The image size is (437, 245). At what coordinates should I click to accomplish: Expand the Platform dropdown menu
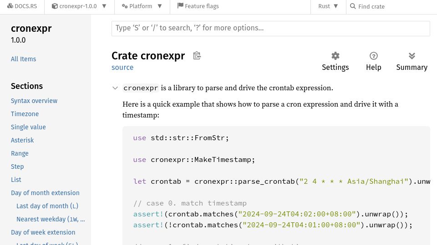pyautogui.click(x=142, y=6)
